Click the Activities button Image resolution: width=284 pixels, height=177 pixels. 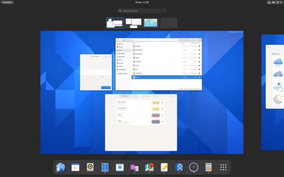[7, 2]
